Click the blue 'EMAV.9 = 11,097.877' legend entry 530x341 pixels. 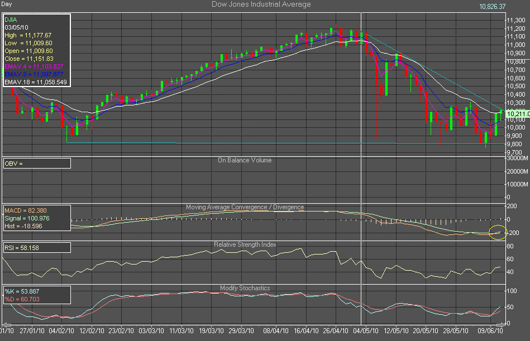coord(34,74)
